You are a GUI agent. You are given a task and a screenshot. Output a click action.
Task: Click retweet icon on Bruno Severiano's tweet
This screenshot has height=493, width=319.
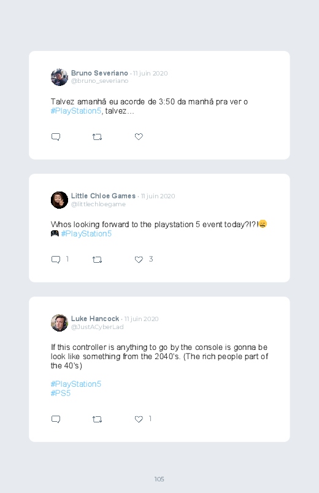pos(97,137)
